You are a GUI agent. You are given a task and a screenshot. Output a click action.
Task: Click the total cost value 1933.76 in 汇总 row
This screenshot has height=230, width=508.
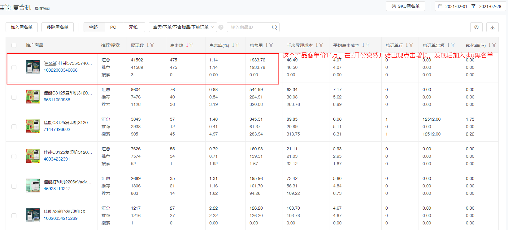coord(257,60)
